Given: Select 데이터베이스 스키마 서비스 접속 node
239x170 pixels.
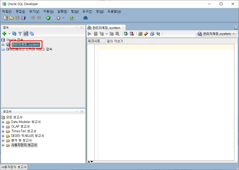Looking at the screenshot, I should (29, 49).
